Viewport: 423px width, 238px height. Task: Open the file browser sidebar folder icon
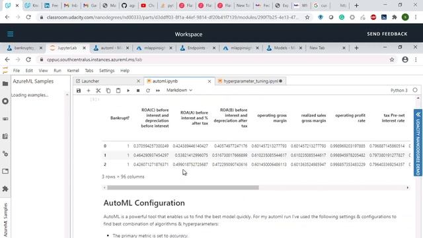pyautogui.click(x=5, y=84)
